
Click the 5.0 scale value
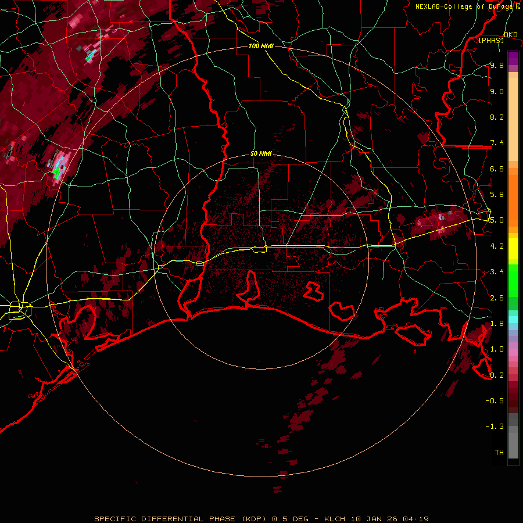(x=497, y=220)
